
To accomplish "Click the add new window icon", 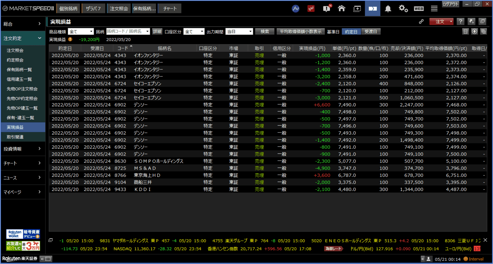I will click(x=357, y=9).
